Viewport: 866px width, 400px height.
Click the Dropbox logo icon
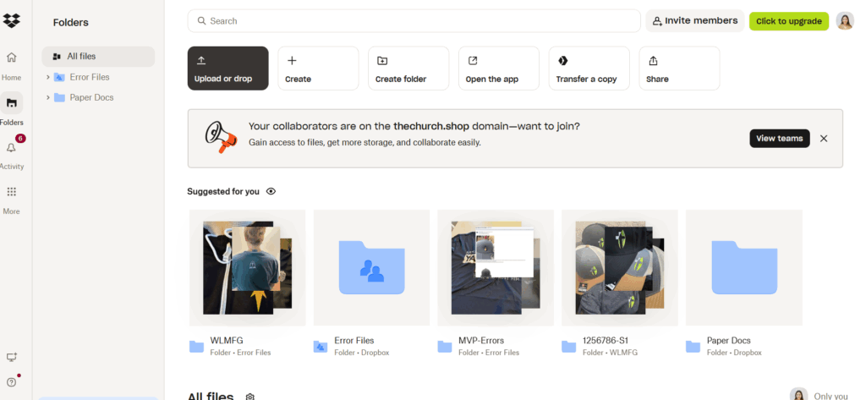pyautogui.click(x=12, y=20)
